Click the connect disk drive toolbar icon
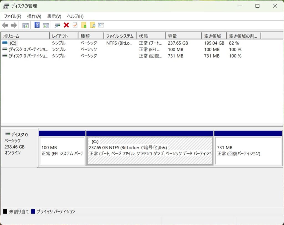The width and height of the screenshot is (284, 225). click(x=57, y=25)
